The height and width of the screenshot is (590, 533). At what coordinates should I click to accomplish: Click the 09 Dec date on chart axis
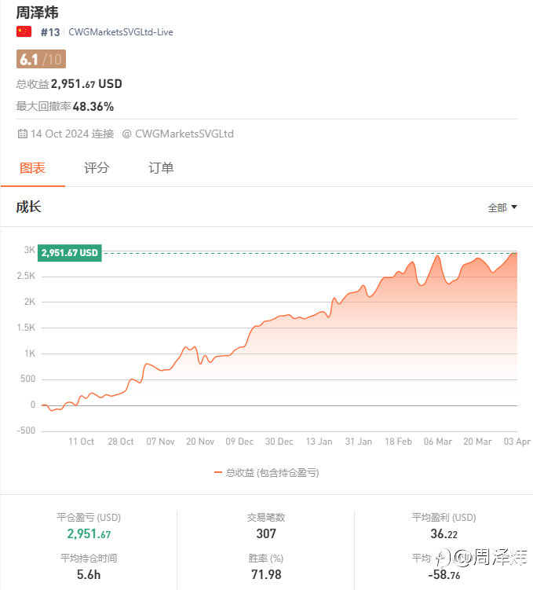pyautogui.click(x=239, y=442)
